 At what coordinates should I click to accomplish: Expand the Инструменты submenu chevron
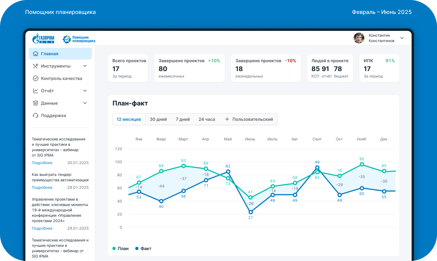point(85,66)
